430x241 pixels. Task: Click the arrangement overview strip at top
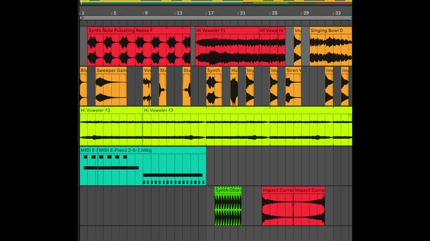[x=216, y=2]
